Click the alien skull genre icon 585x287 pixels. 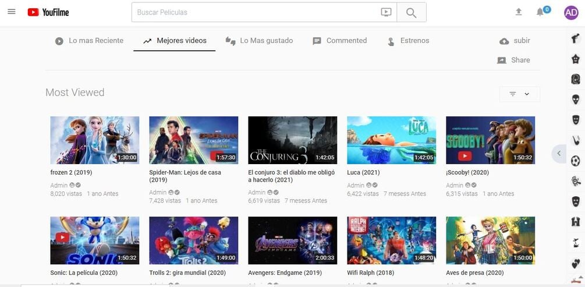(x=576, y=100)
